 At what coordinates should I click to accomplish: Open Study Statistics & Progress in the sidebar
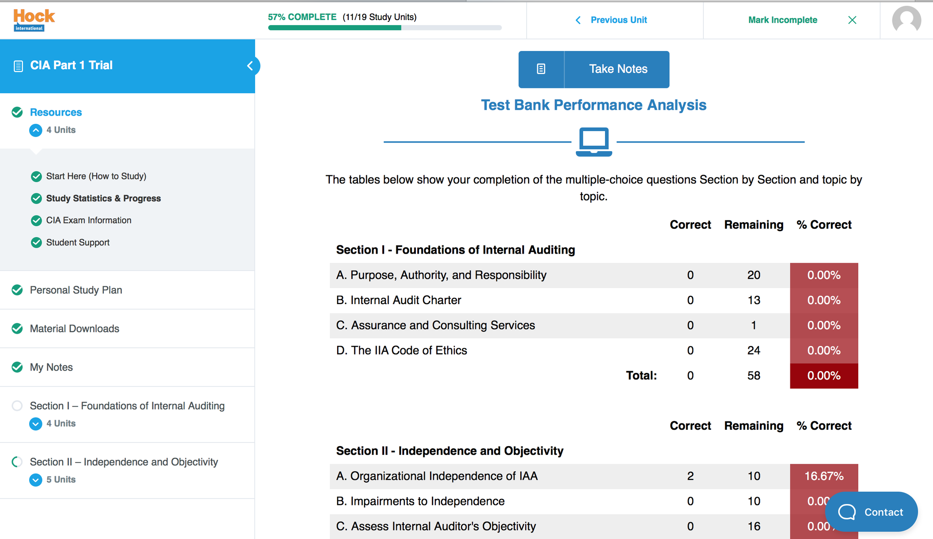tap(103, 198)
